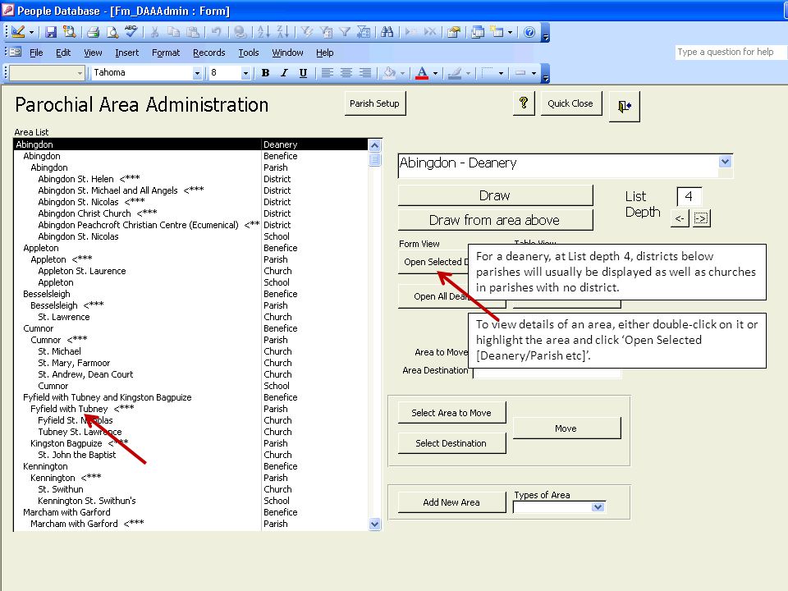
Task: Click the Select Area to Move button
Action: click(451, 413)
